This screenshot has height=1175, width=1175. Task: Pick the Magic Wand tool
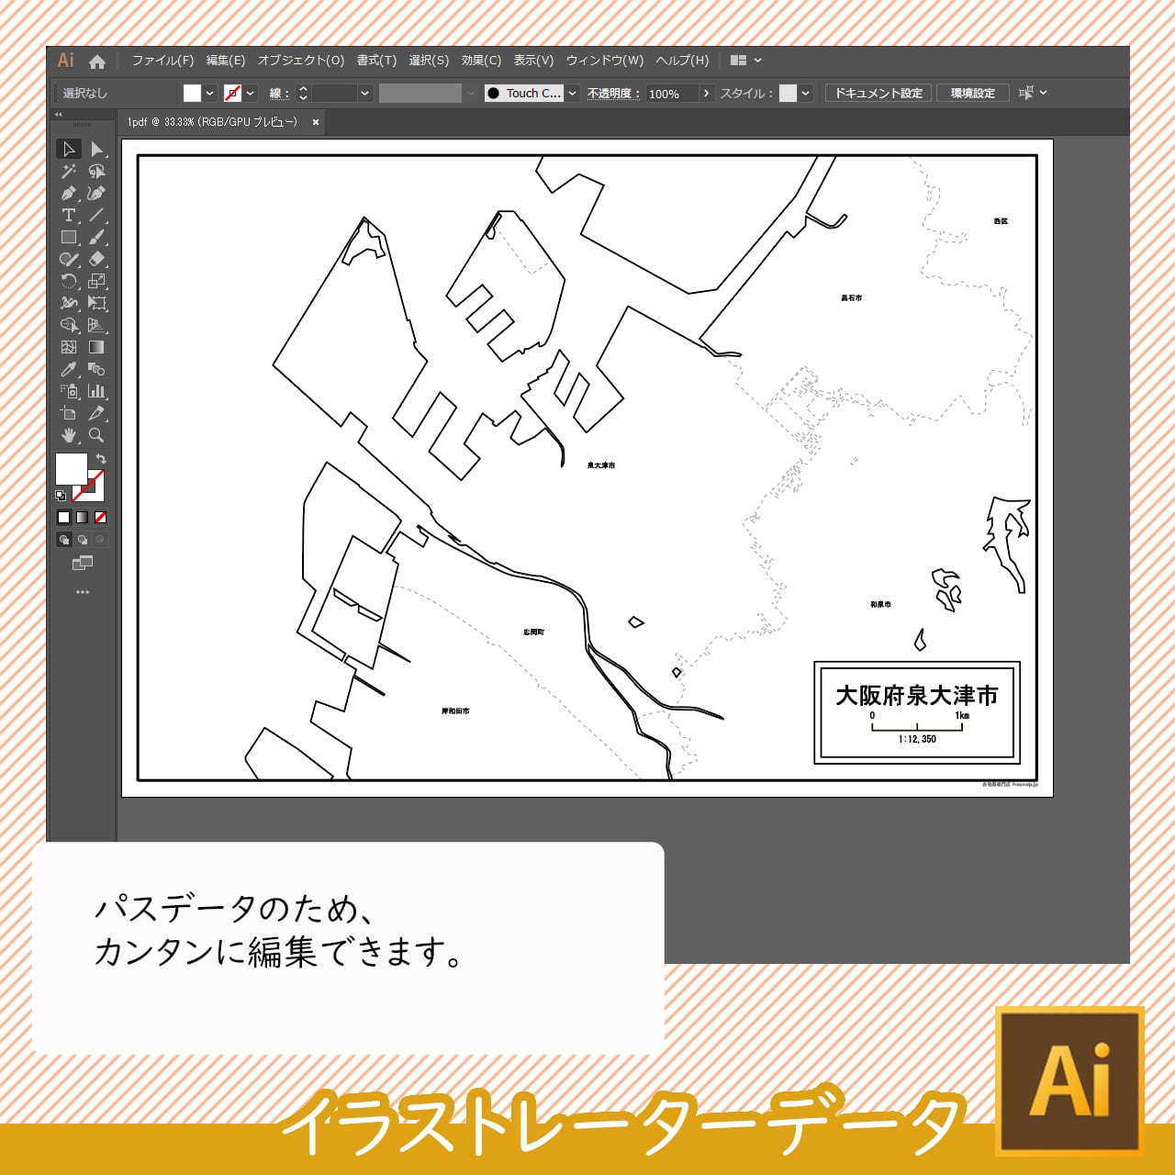[69, 171]
